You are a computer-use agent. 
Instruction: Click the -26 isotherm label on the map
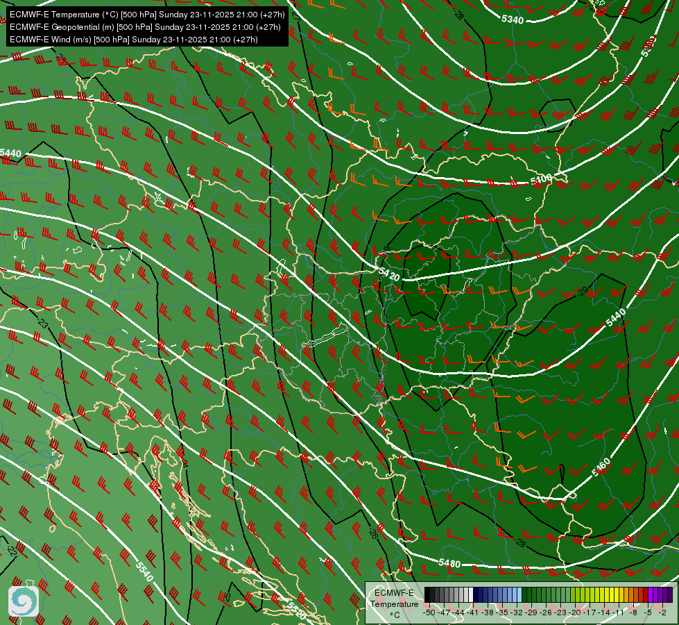click(373, 533)
